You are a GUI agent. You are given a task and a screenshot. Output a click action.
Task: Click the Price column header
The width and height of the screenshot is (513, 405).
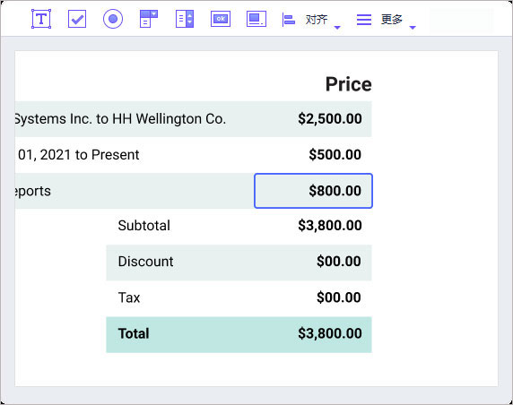tap(349, 84)
